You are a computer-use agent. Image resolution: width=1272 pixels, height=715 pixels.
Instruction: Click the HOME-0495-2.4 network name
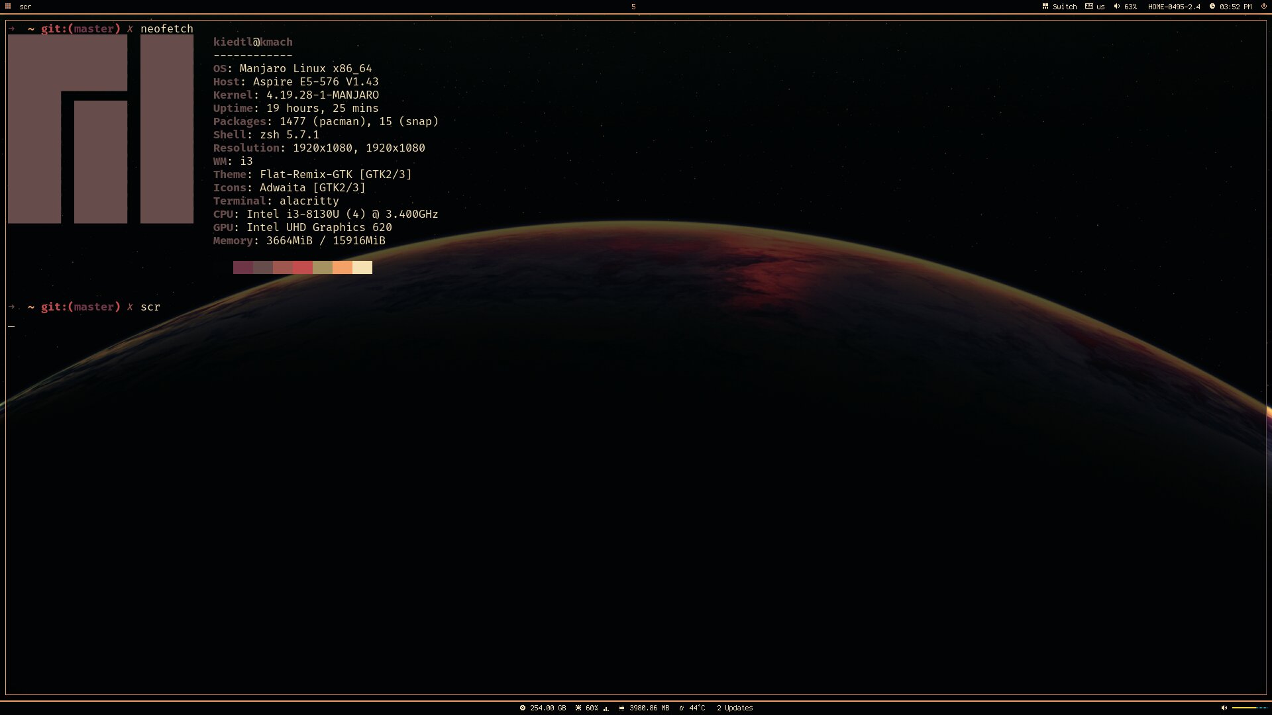[1174, 7]
